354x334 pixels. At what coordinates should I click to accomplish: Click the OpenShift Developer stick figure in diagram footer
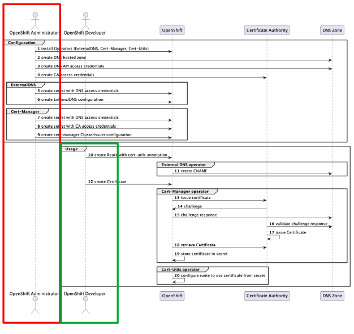point(85,305)
